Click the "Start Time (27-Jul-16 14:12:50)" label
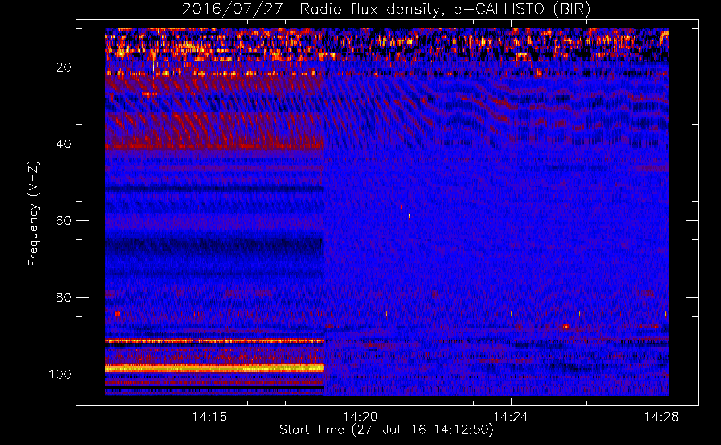The width and height of the screenshot is (721, 445). point(386,430)
